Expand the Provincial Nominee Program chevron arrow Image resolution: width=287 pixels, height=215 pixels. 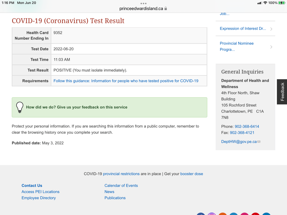coord(271,47)
